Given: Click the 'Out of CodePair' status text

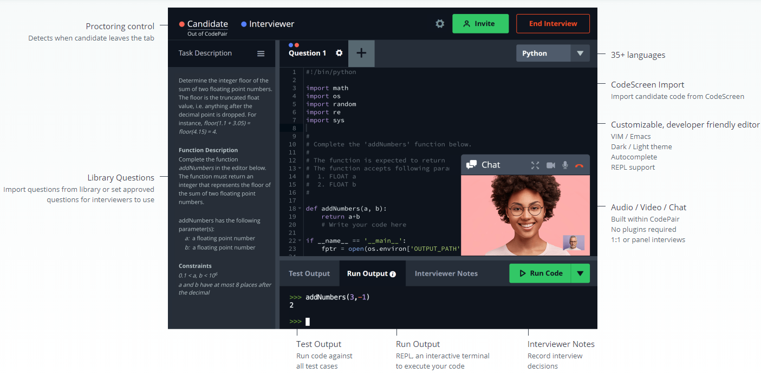Looking at the screenshot, I should [207, 34].
